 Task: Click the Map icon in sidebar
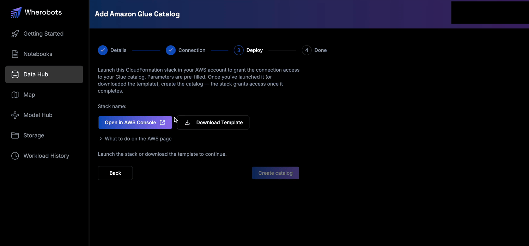tap(15, 95)
